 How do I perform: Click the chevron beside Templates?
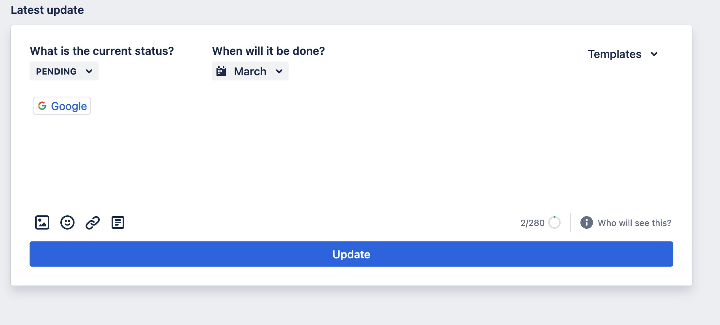655,54
